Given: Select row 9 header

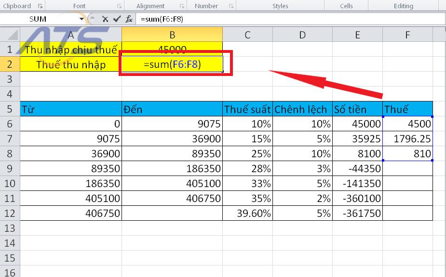Looking at the screenshot, I should pyautogui.click(x=10, y=168).
